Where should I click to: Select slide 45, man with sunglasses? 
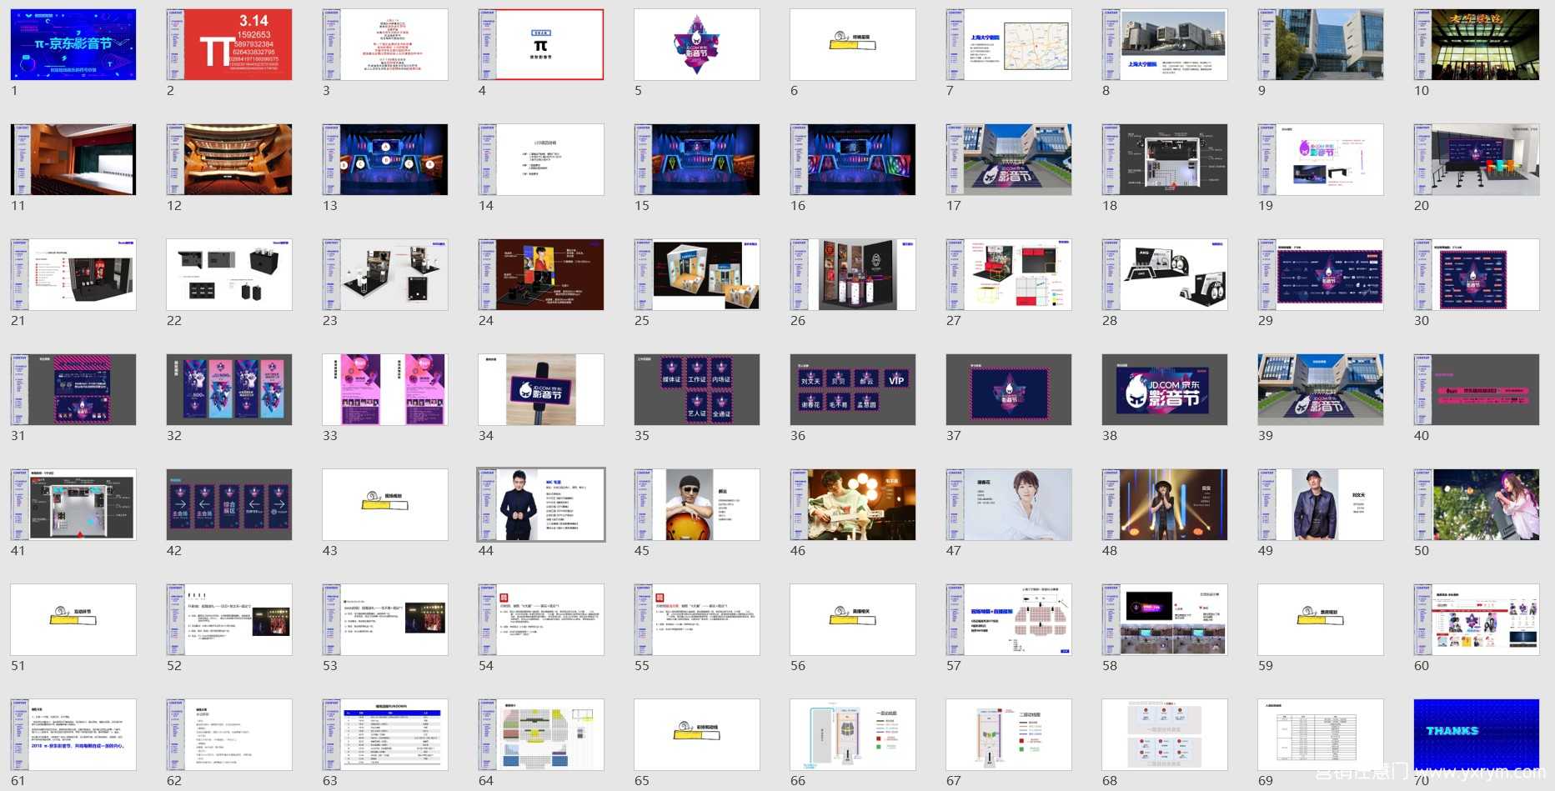coord(697,505)
